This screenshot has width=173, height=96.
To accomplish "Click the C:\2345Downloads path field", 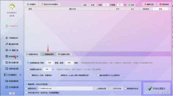I will click(x=65, y=89).
